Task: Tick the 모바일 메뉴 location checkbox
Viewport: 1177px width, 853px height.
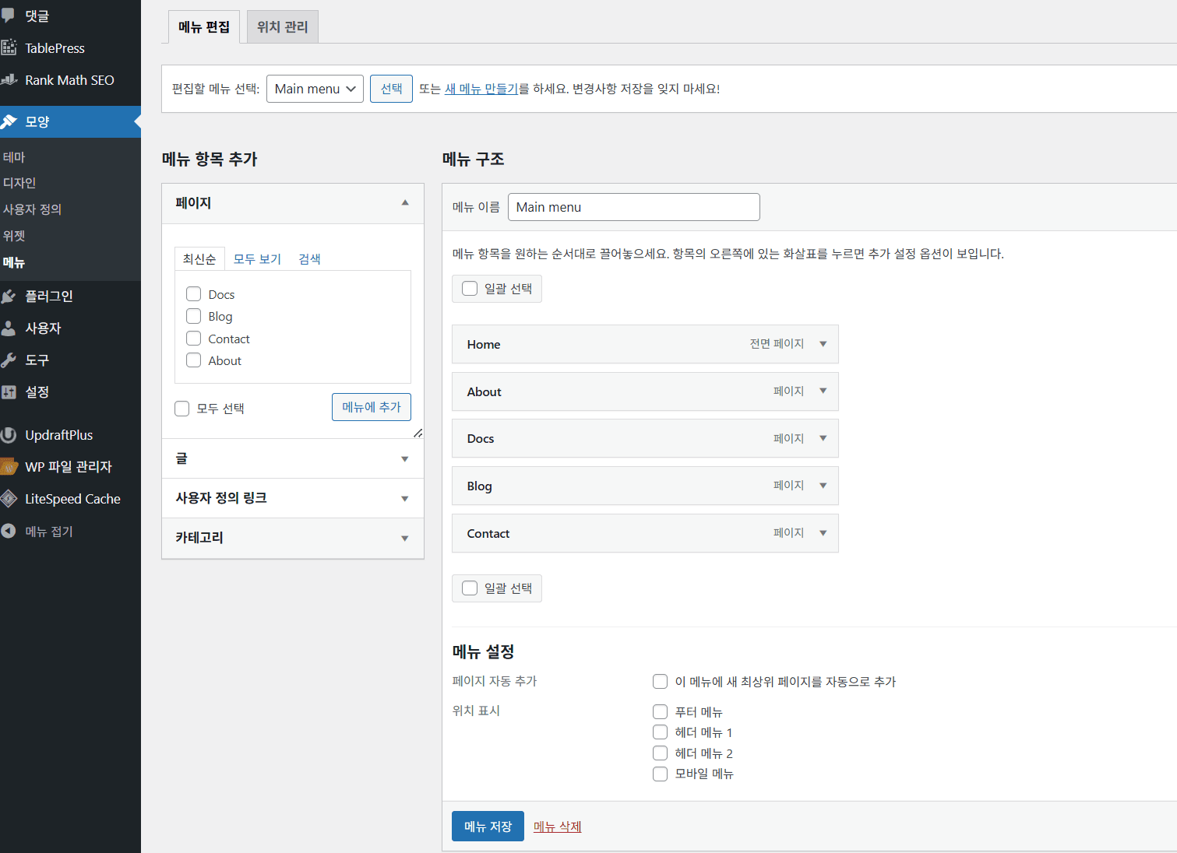Action: tap(660, 774)
